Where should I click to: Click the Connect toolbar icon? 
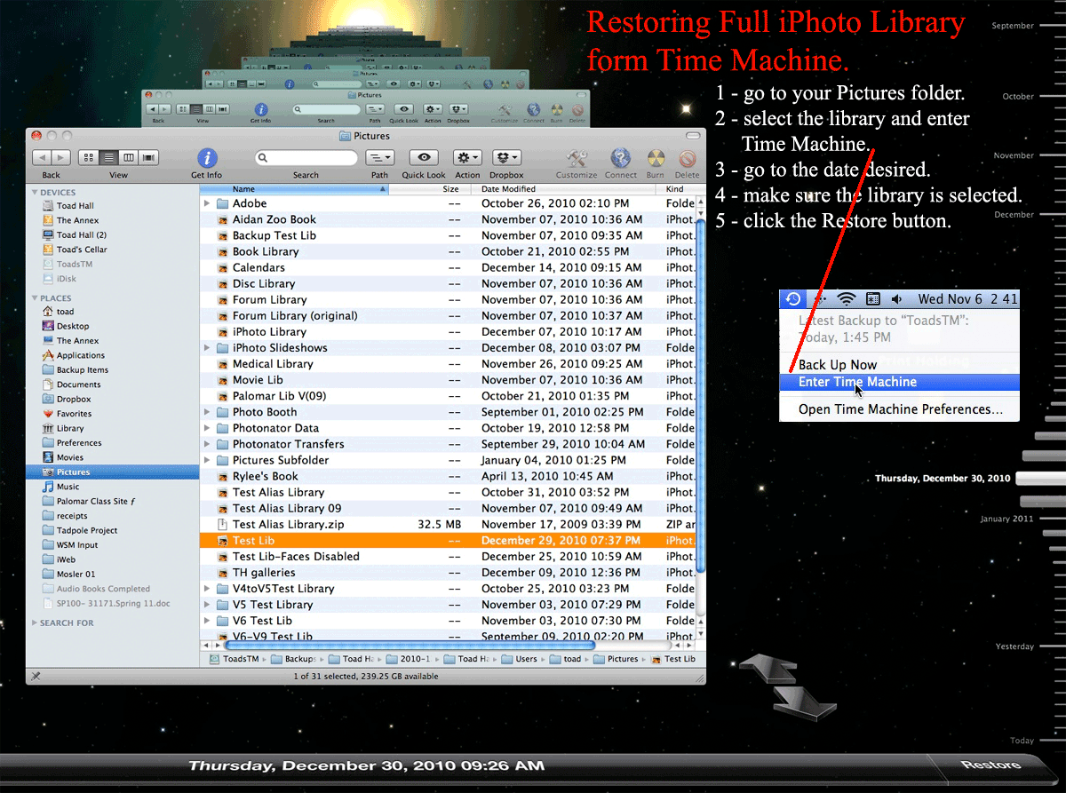(620, 158)
